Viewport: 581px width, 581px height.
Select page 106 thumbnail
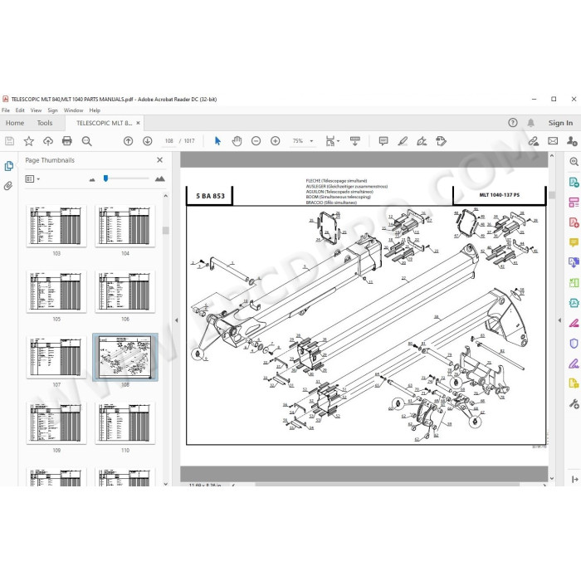tap(125, 291)
